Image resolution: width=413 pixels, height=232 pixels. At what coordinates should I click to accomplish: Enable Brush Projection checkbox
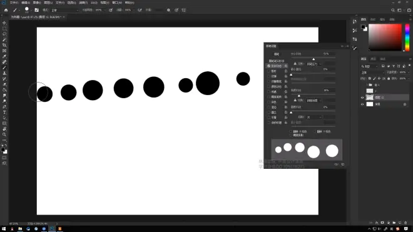[x=291, y=135]
